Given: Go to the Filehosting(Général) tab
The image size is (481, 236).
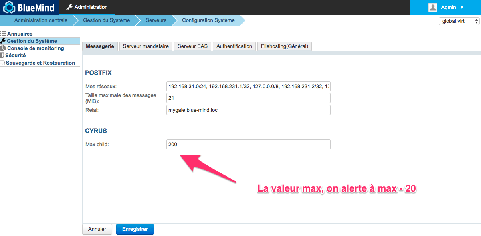Looking at the screenshot, I should click(x=284, y=46).
